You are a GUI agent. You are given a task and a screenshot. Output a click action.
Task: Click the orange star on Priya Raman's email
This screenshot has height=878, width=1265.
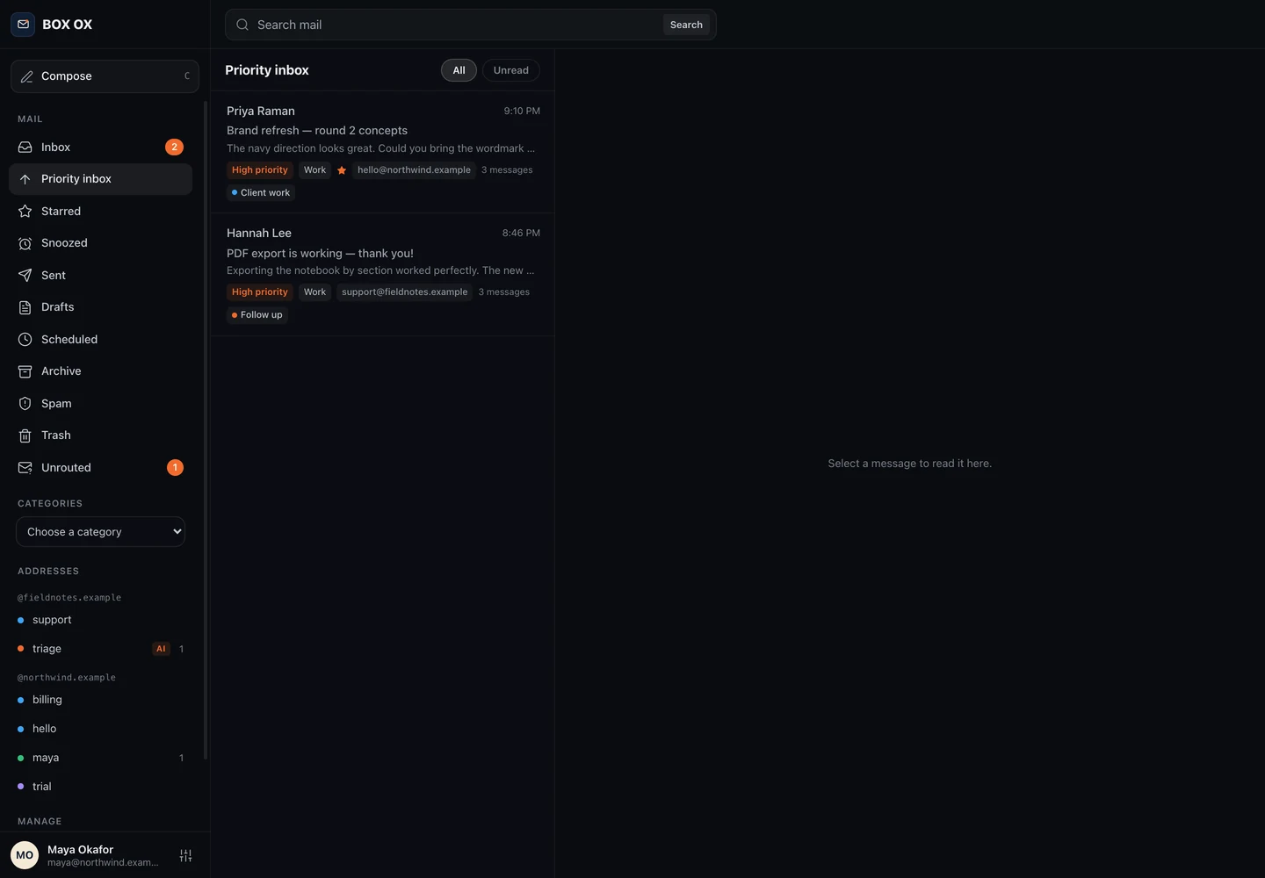point(342,170)
